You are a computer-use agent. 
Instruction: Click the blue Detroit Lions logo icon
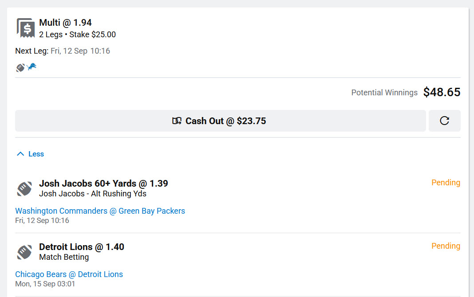(32, 67)
